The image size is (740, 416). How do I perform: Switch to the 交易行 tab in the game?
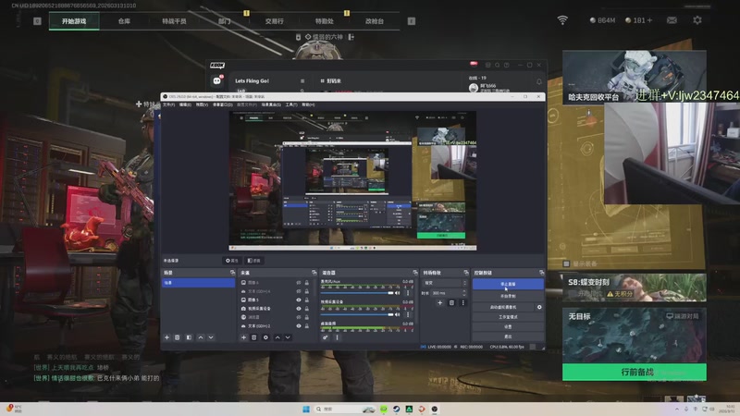pyautogui.click(x=274, y=21)
